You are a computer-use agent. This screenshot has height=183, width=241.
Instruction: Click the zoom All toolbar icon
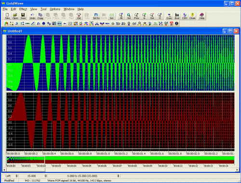point(121,16)
